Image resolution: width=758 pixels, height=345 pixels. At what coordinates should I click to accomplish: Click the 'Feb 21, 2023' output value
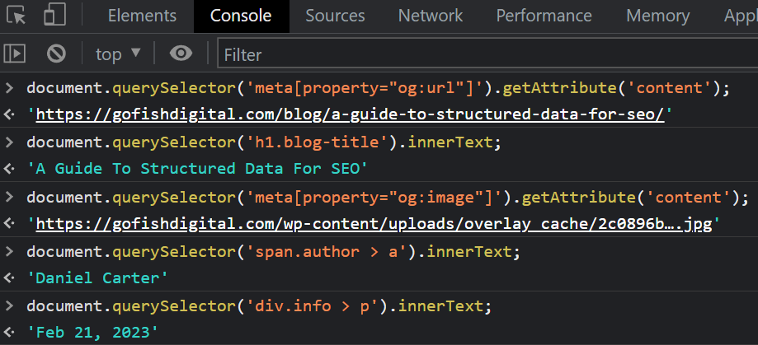[x=93, y=332]
